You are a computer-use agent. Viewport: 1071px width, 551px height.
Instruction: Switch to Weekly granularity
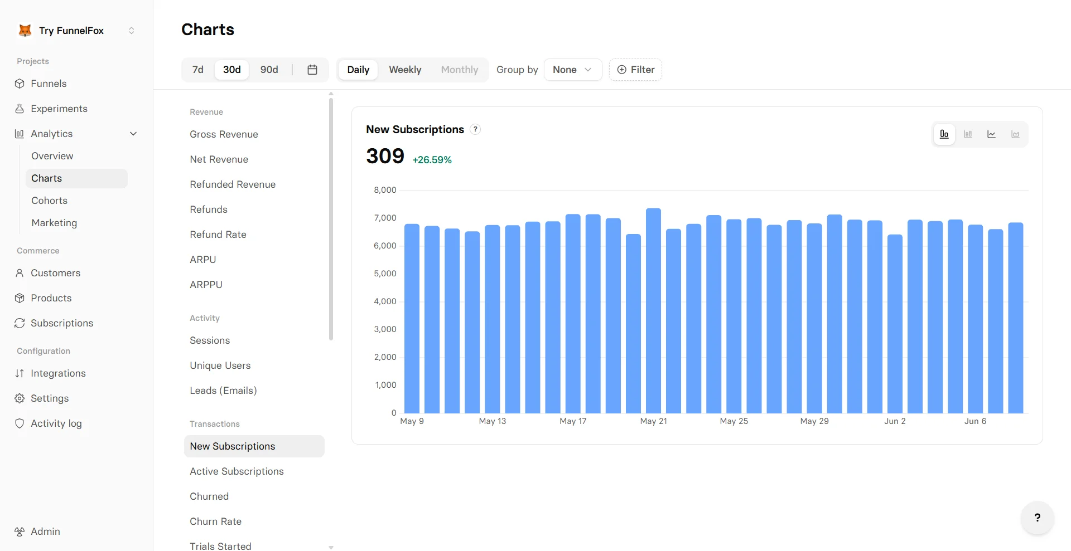tap(405, 70)
